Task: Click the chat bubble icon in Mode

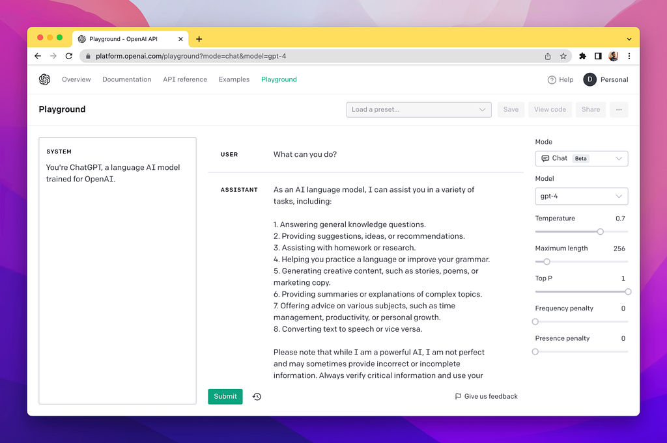Action: coord(545,159)
